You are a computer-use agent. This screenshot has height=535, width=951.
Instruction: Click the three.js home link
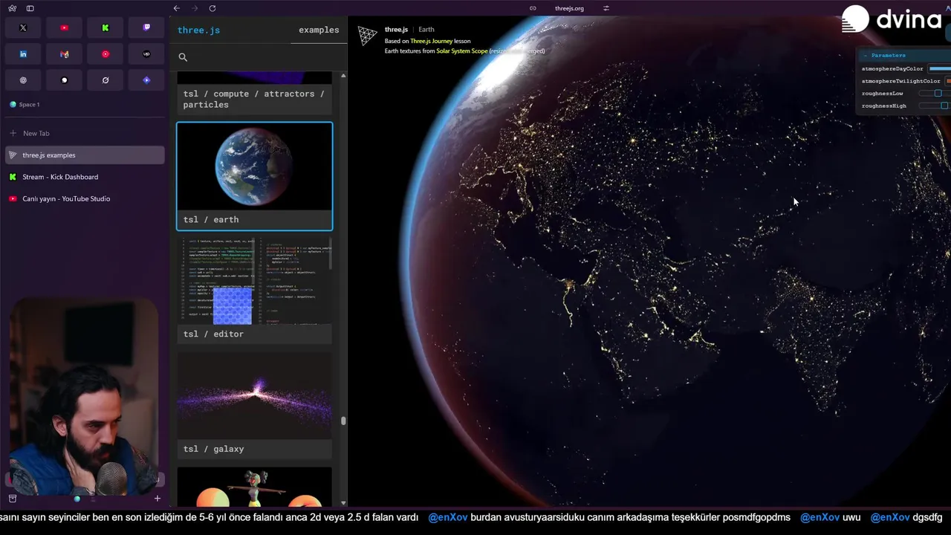(198, 30)
